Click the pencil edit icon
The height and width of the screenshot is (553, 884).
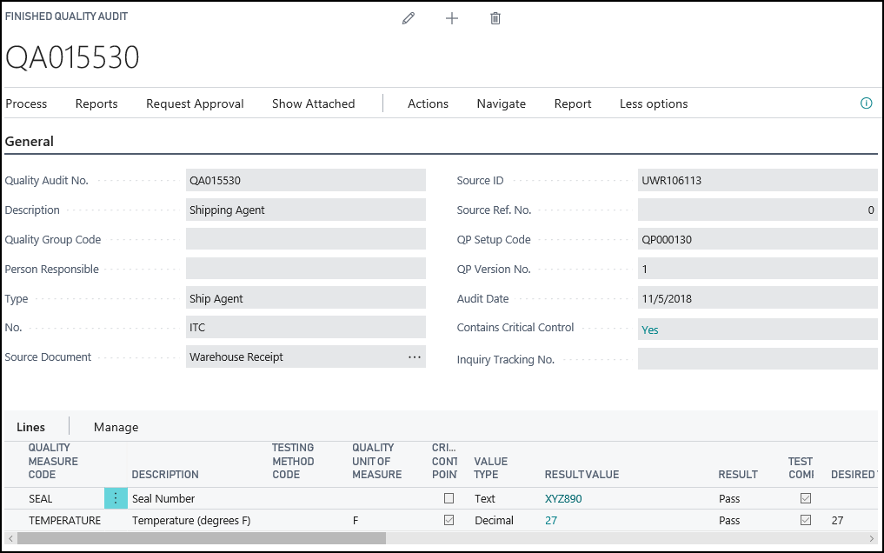pos(409,18)
